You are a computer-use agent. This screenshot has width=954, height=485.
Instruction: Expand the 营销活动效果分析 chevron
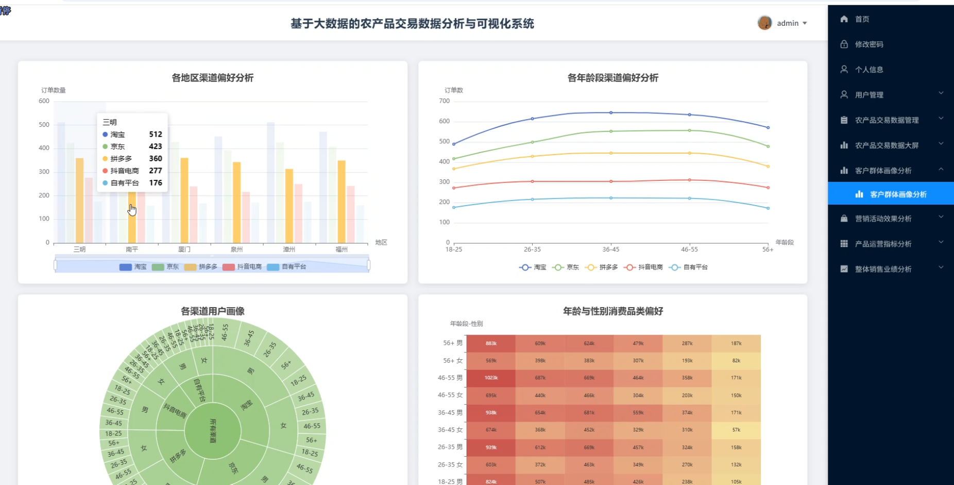(941, 217)
